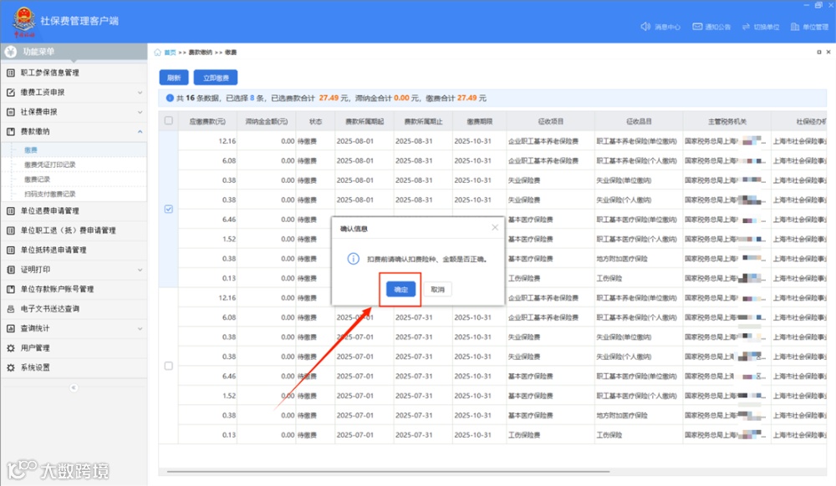The image size is (836, 486).
Task: Expand the 社保费申报 menu chevron
Action: coord(140,113)
